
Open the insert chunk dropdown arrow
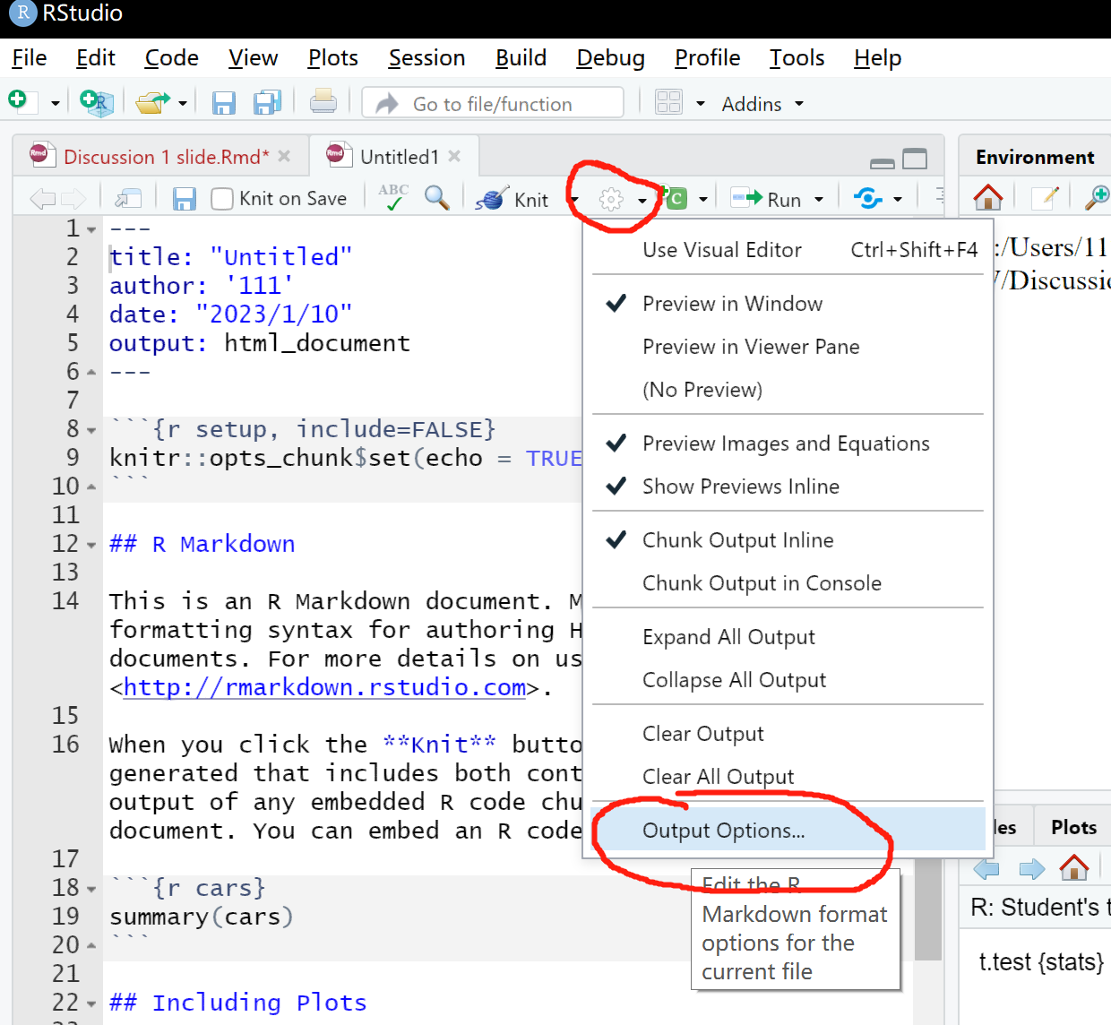[703, 200]
